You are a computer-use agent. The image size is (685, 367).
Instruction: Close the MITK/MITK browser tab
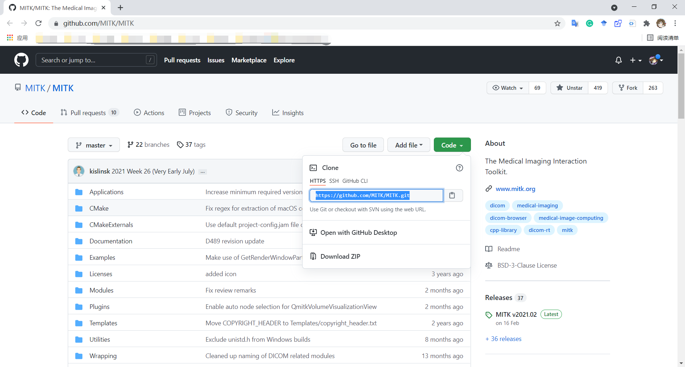(x=103, y=7)
